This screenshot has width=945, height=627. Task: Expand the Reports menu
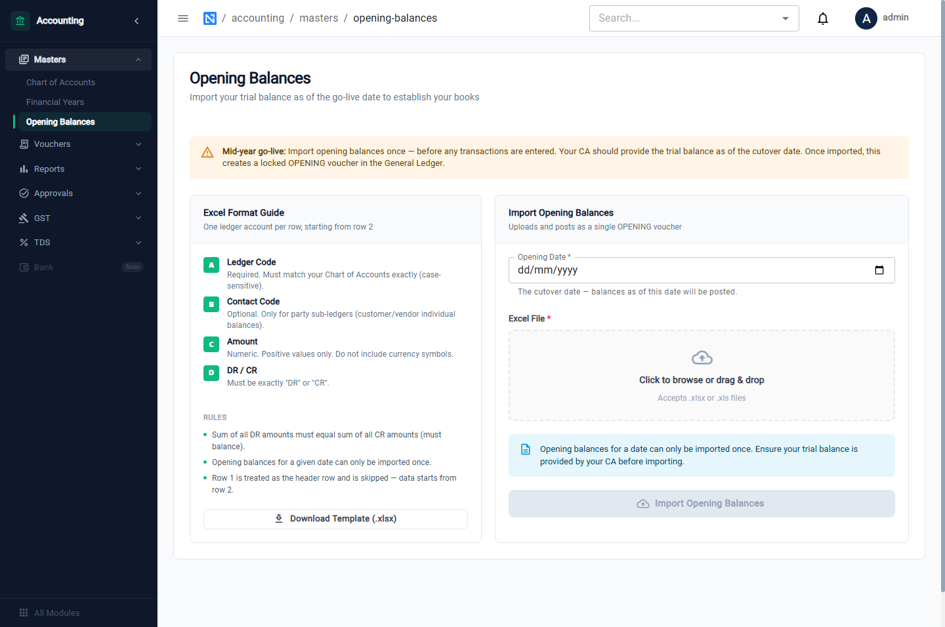pos(138,169)
